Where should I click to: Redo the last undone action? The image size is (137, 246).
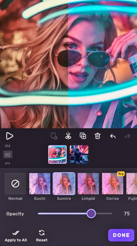pos(127,136)
